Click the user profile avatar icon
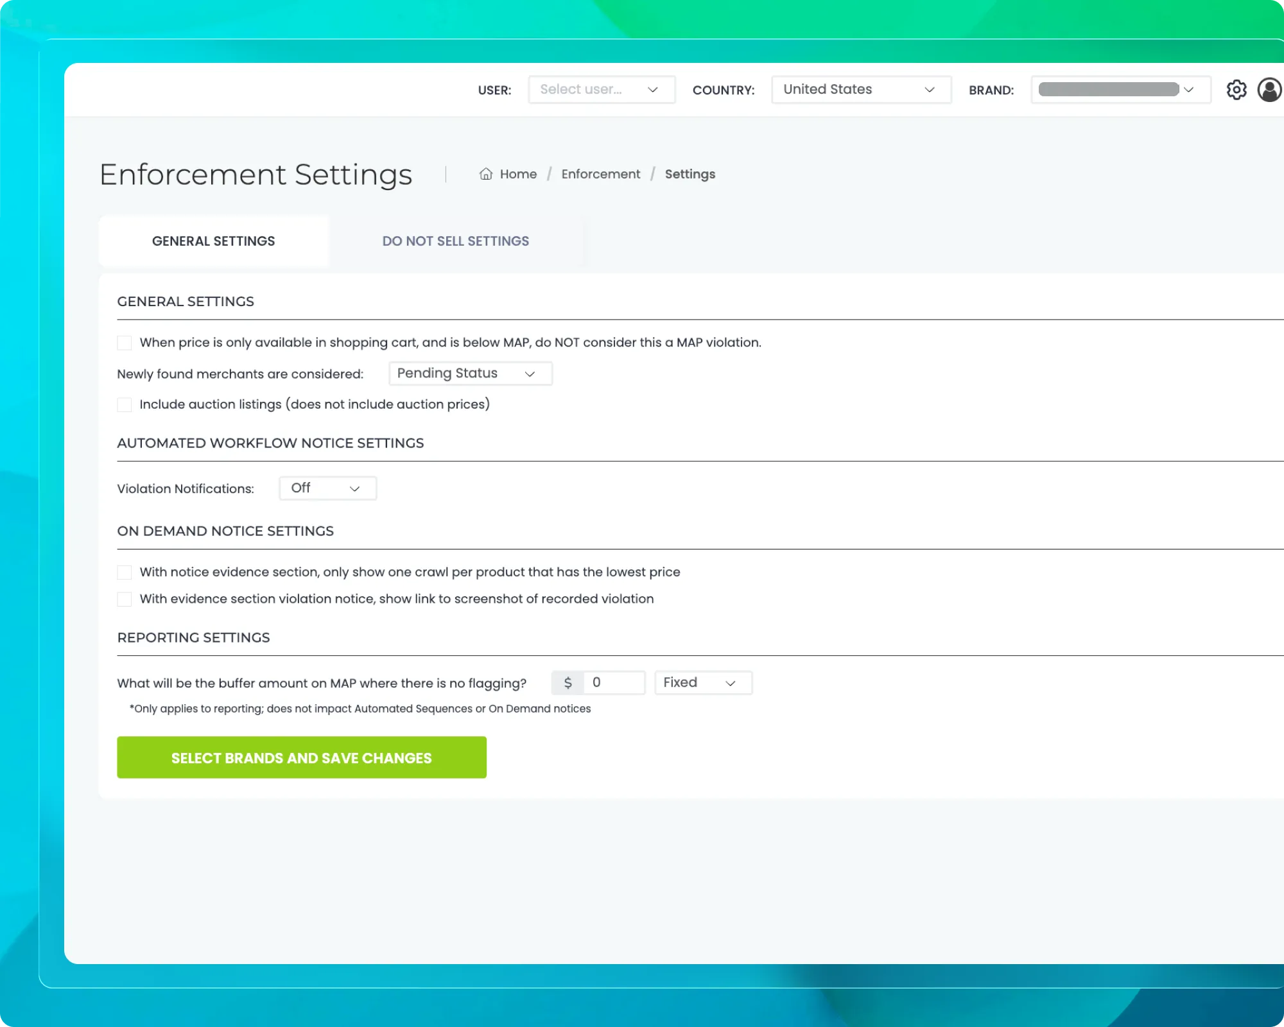Image resolution: width=1284 pixels, height=1027 pixels. point(1269,90)
